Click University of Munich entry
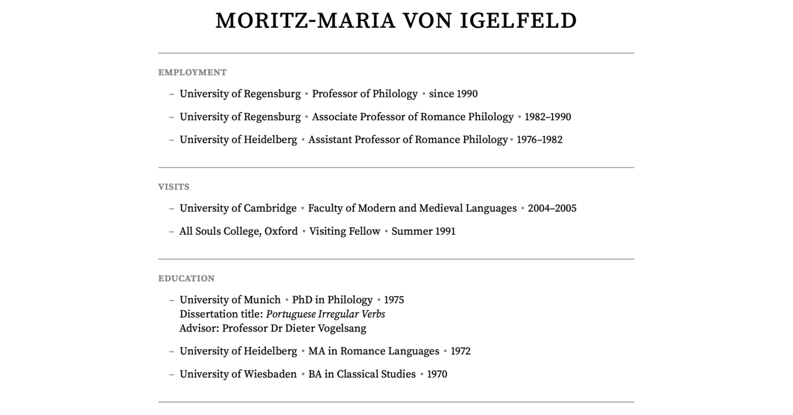Viewport: 793px width, 415px height. pyautogui.click(x=230, y=300)
